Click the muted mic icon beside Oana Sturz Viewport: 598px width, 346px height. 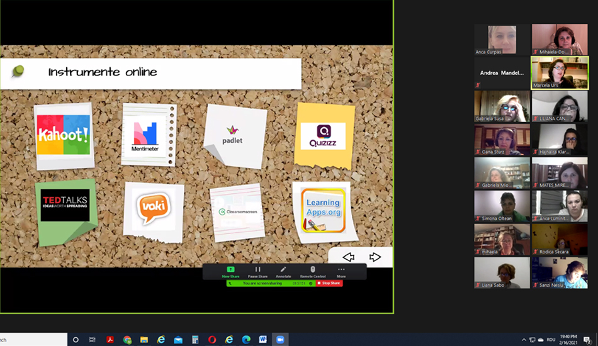(x=478, y=152)
